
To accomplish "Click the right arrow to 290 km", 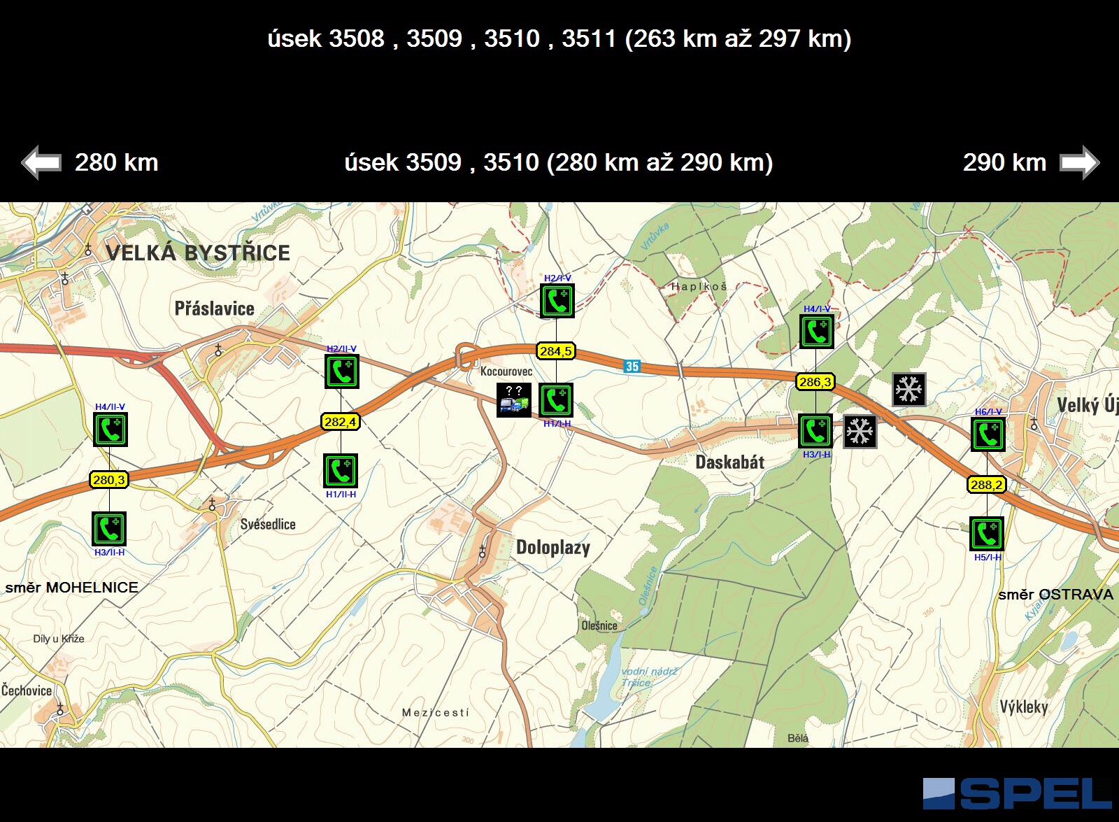I will pyautogui.click(x=1078, y=163).
